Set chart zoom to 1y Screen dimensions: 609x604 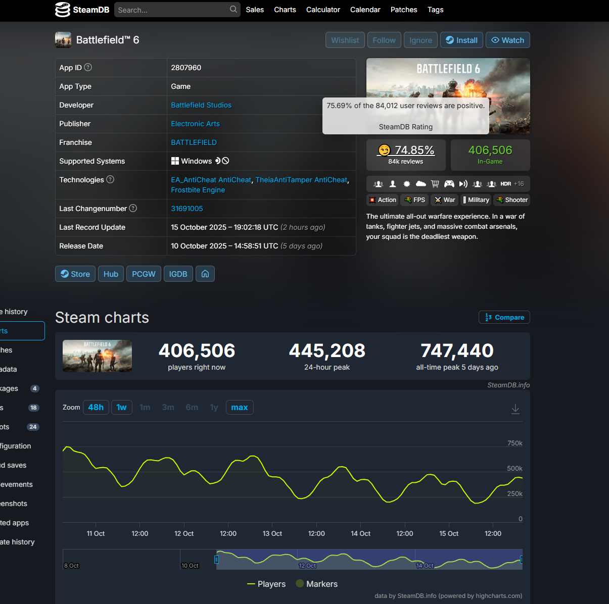pyautogui.click(x=214, y=407)
